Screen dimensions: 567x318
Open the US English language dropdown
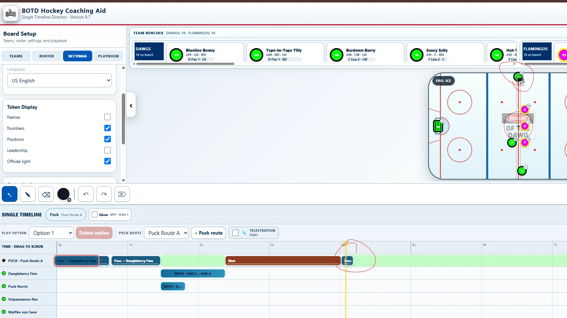[x=59, y=81]
